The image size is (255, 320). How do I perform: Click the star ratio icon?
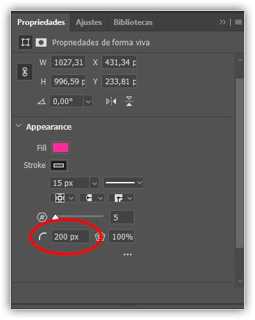pyautogui.click(x=100, y=237)
